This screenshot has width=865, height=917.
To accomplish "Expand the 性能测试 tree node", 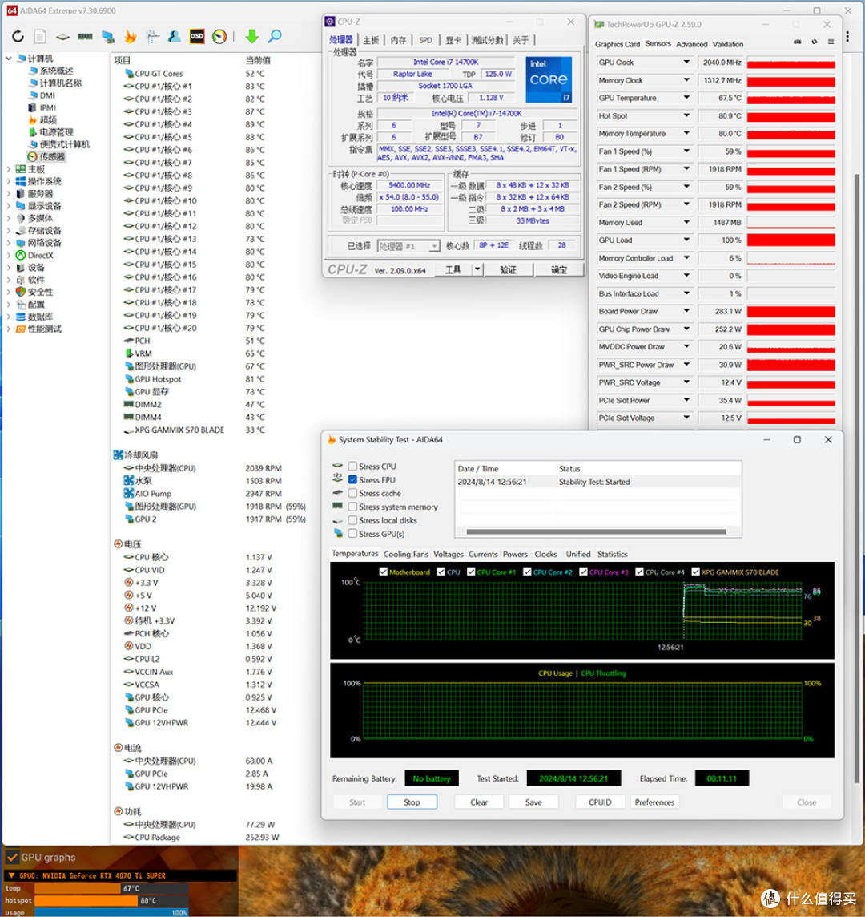I will pos(8,329).
